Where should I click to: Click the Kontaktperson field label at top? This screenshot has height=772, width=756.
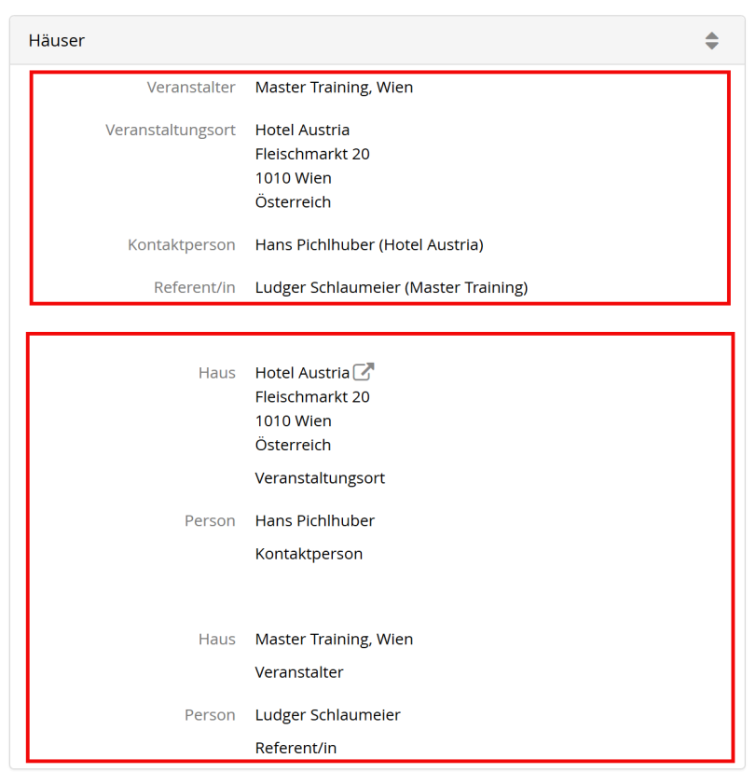click(182, 245)
